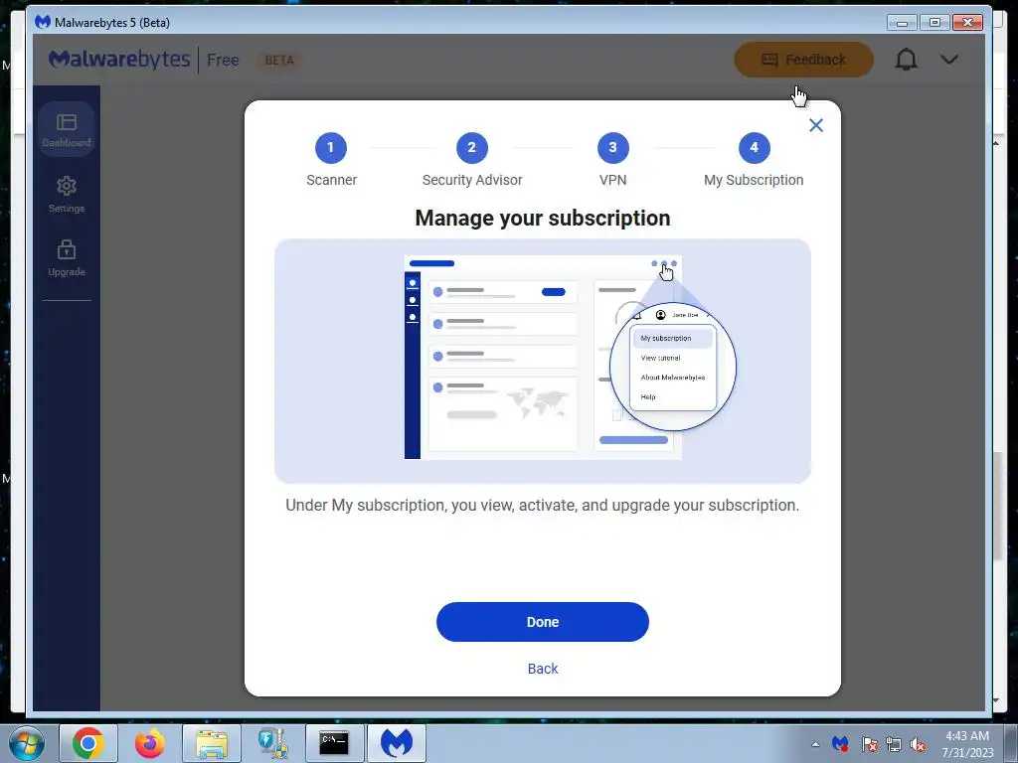The width and height of the screenshot is (1018, 763).
Task: Open the command prompt taskbar icon
Action: tap(334, 743)
